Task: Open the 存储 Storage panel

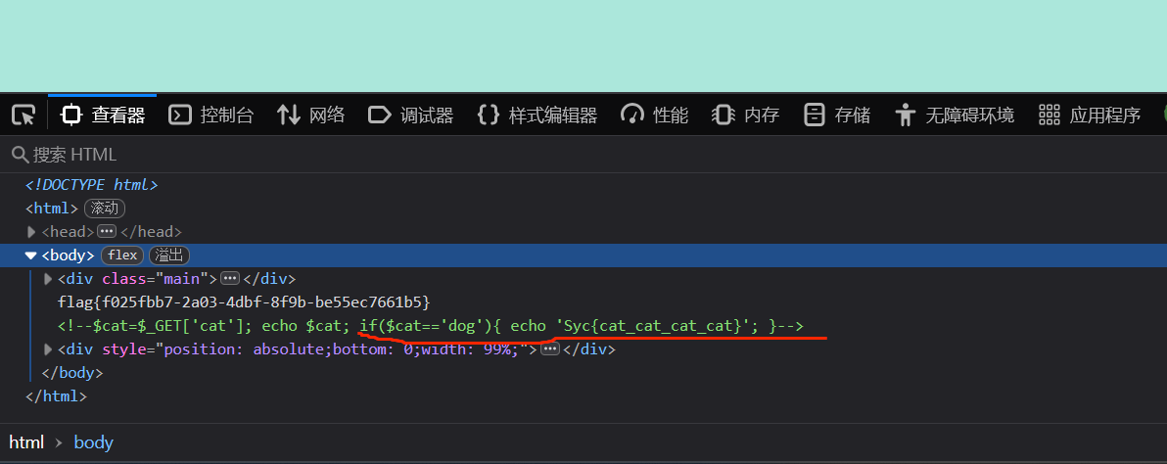Action: [837, 116]
